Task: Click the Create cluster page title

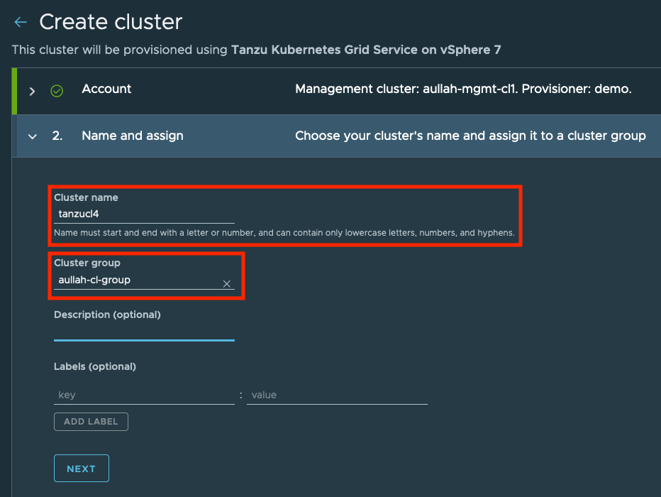Action: 111,22
